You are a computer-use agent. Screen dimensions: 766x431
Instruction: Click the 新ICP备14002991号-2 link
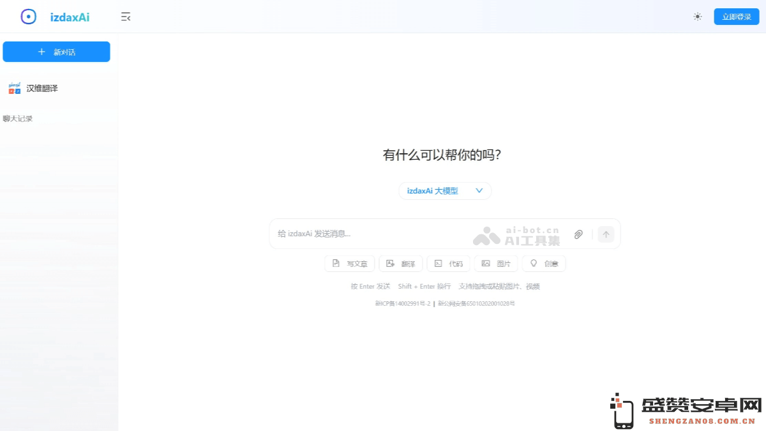point(403,304)
